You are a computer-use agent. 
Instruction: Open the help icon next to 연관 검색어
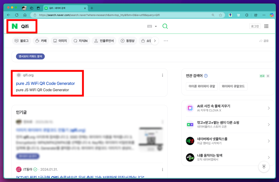point(206,76)
